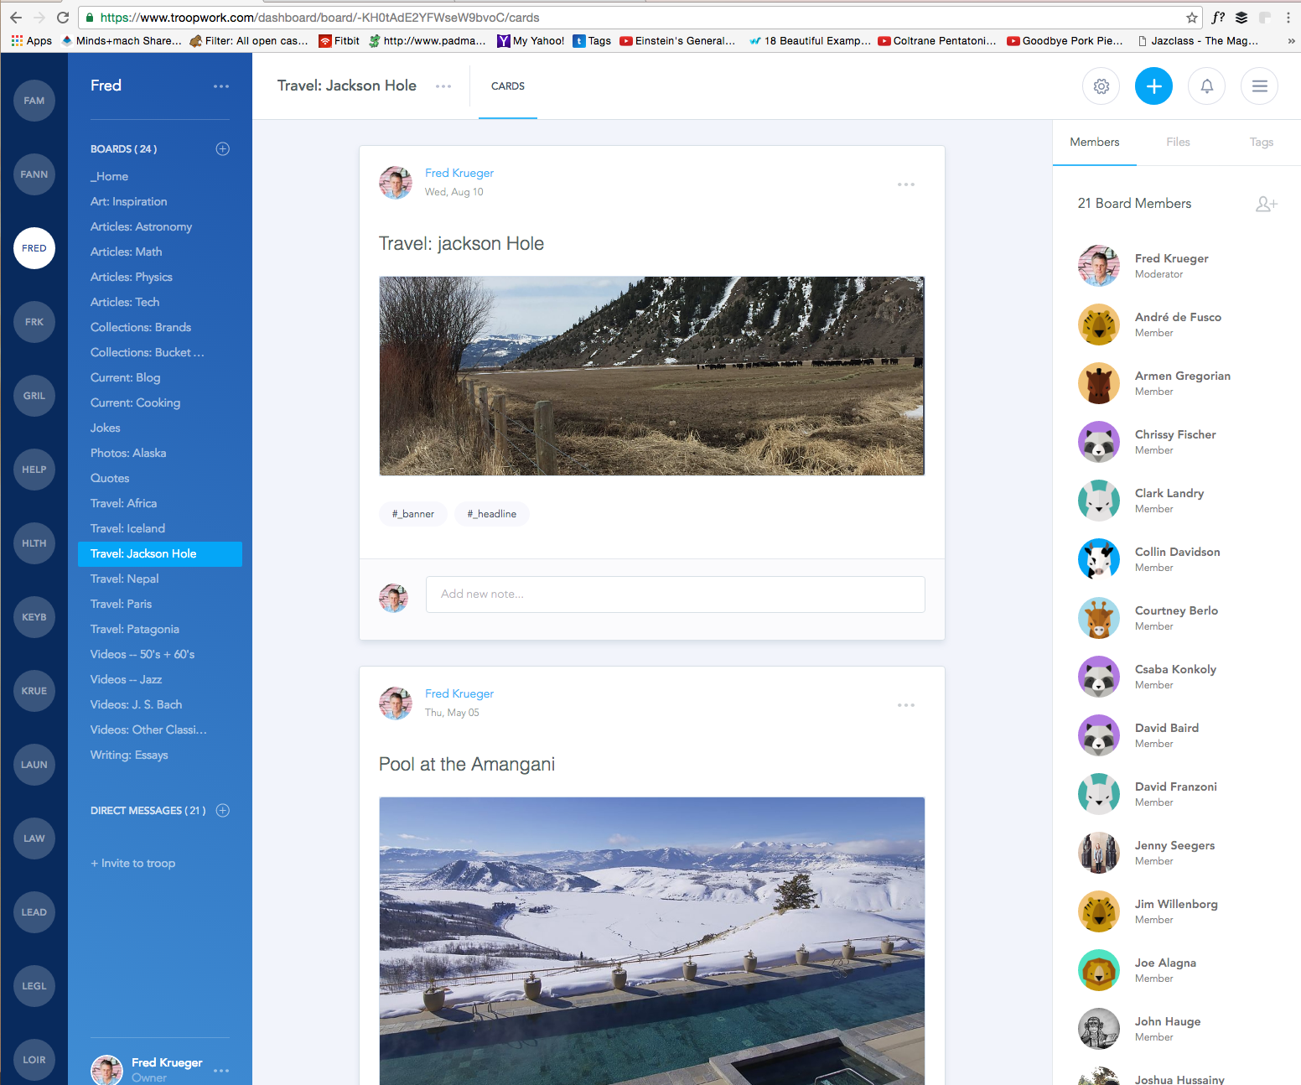Click the #_headline tag

pos(492,514)
